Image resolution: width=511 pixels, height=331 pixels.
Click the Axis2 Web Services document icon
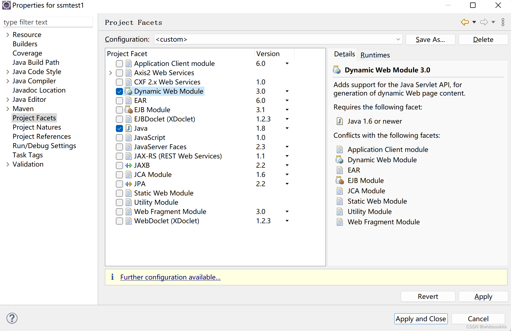(129, 73)
